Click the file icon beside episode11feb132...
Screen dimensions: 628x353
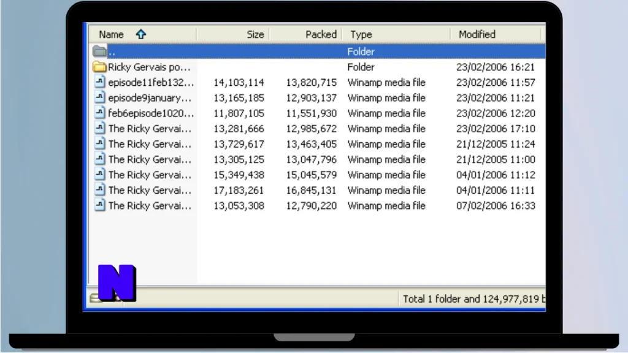(x=100, y=82)
